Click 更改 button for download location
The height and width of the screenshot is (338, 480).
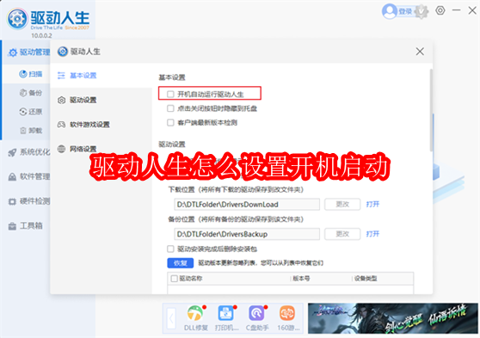coord(342,204)
